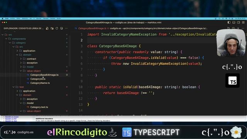Click the import InvalidCategoryNameException line
The image size is (247, 139).
[x=152, y=34]
